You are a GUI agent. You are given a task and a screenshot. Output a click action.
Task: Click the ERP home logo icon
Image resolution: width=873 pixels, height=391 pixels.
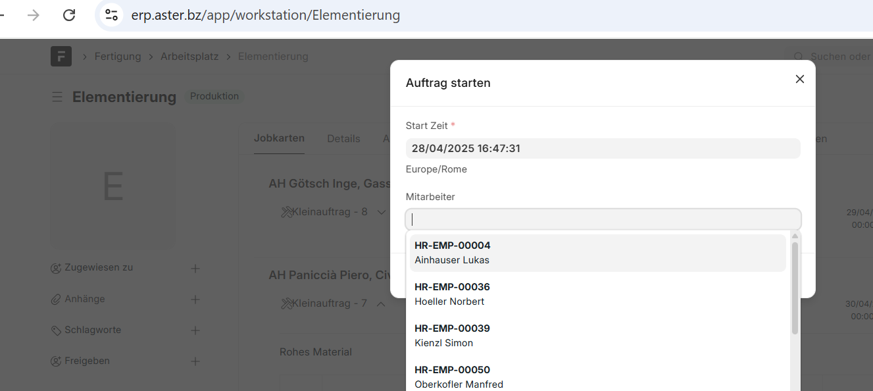[61, 57]
